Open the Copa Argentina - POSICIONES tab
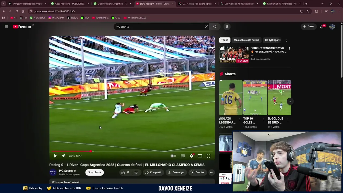Screen dimensions: 343x193 70,4
